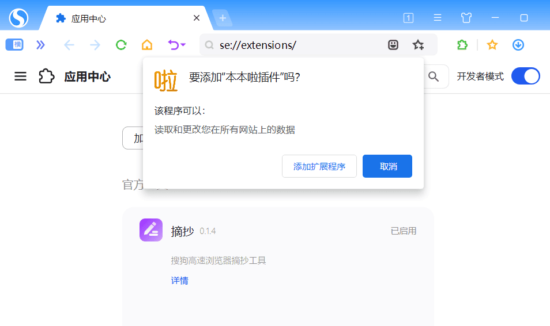This screenshot has height=326, width=550.
Task: Toggle the 开发者模式 switch off
Action: coord(525,76)
